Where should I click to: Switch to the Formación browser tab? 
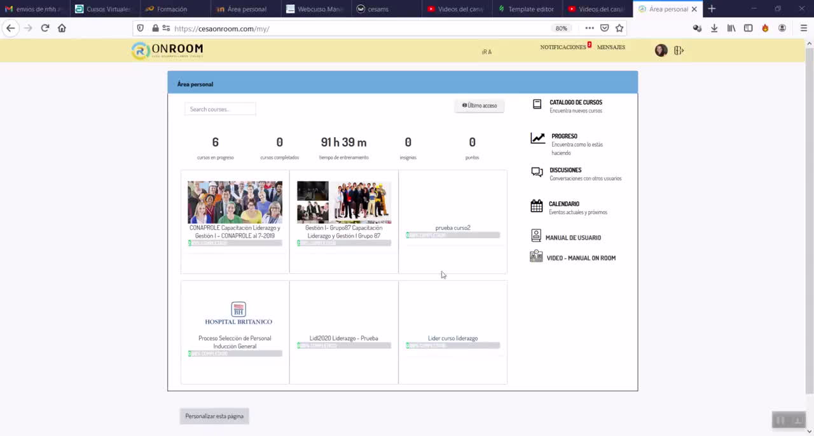[x=172, y=9]
